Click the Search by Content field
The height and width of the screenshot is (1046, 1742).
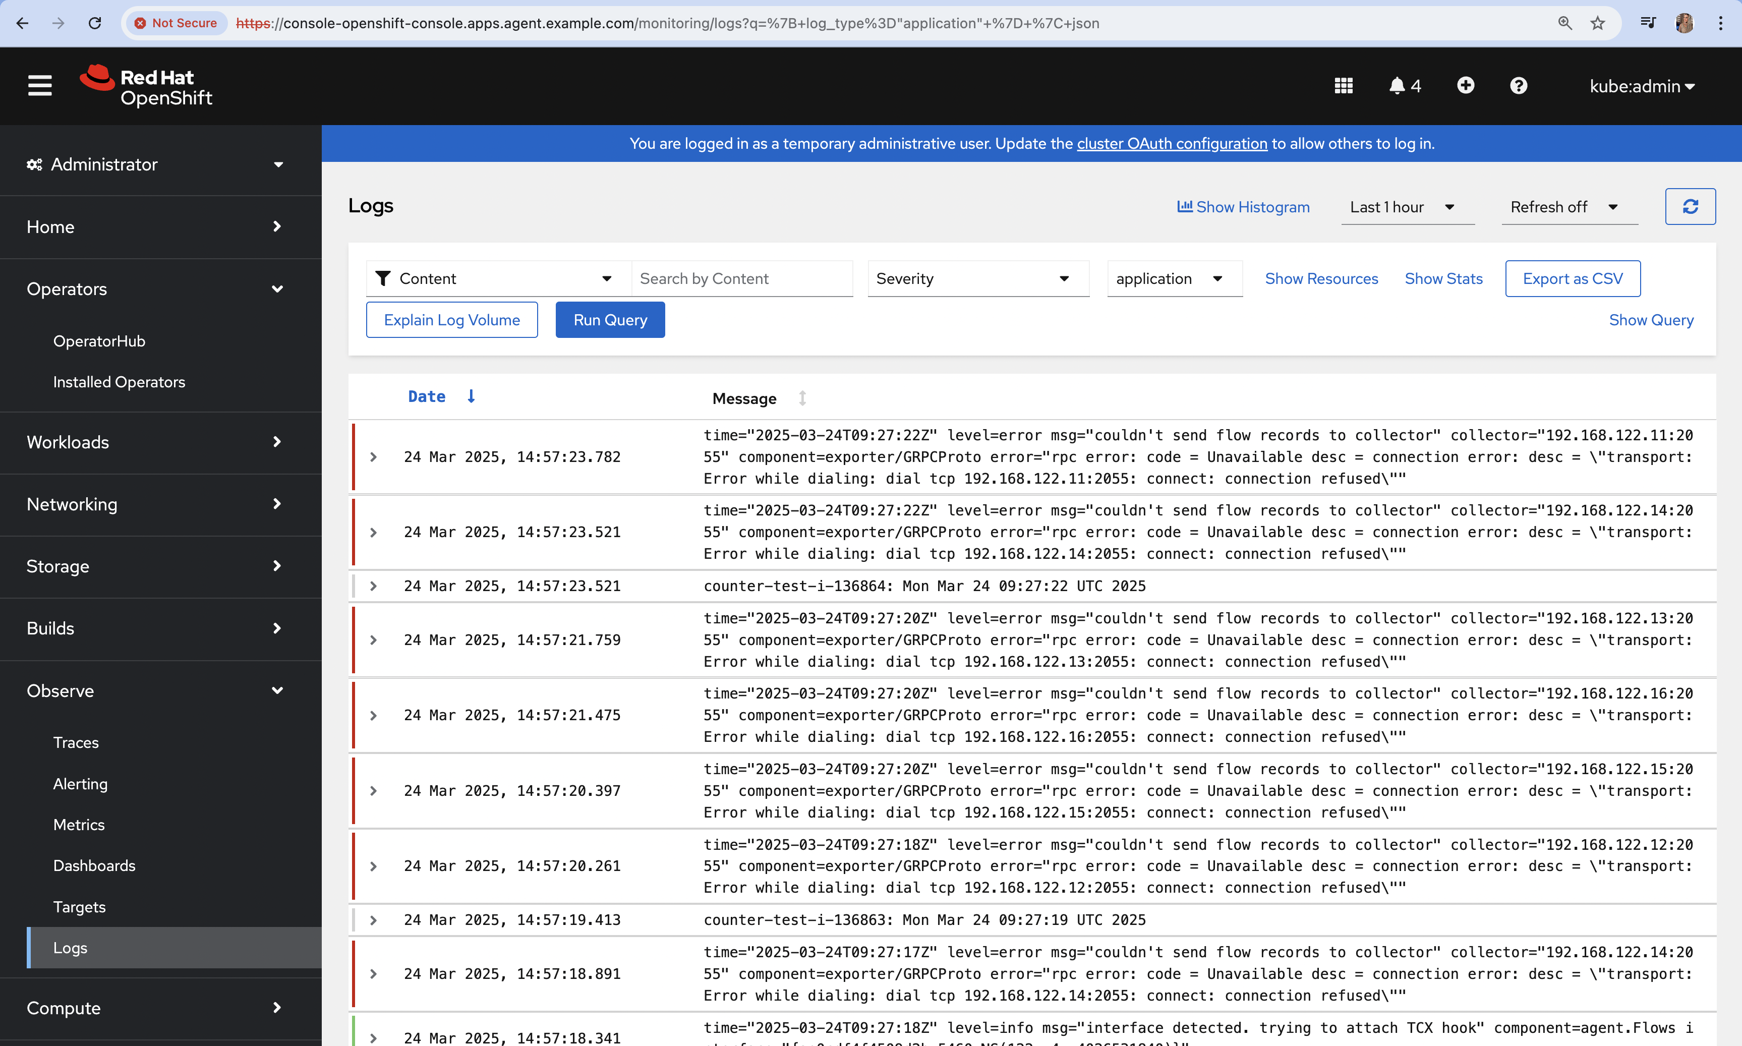click(741, 278)
